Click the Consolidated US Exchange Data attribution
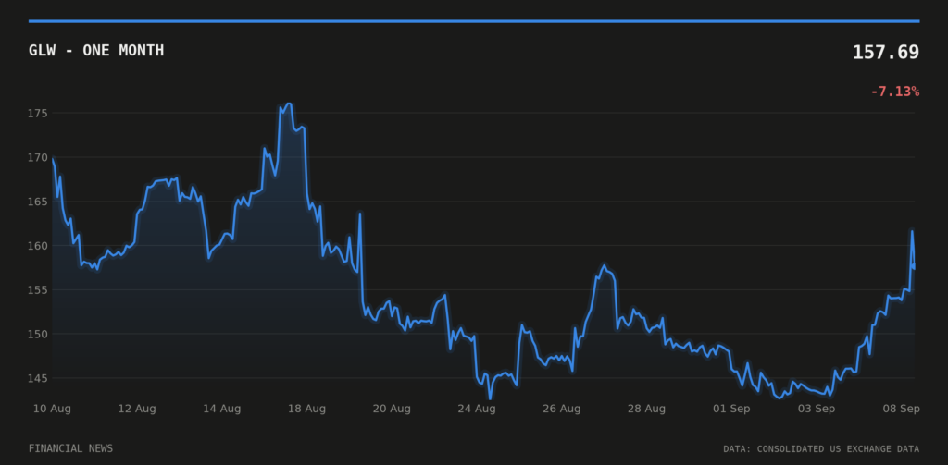Viewport: 948px width, 465px height. click(821, 449)
